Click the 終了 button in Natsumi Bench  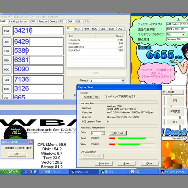pos(175,122)
